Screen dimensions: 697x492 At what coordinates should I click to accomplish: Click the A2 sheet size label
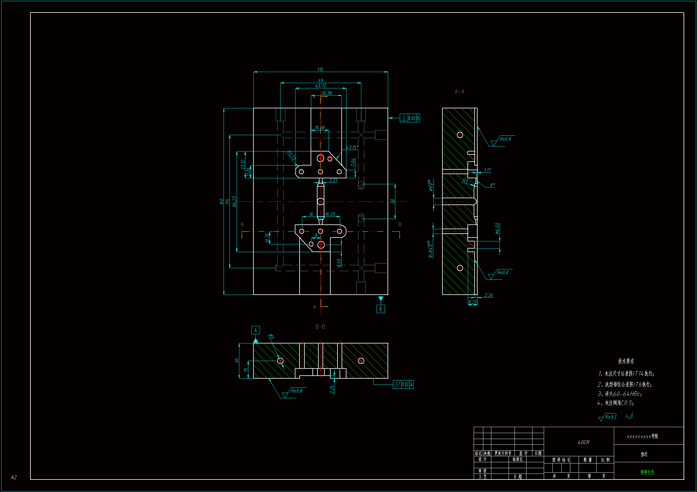14,477
